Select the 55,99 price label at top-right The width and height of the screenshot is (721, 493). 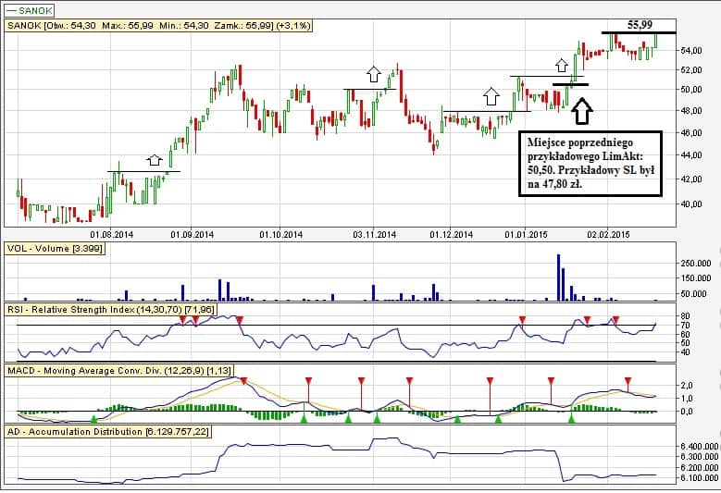pyautogui.click(x=640, y=24)
